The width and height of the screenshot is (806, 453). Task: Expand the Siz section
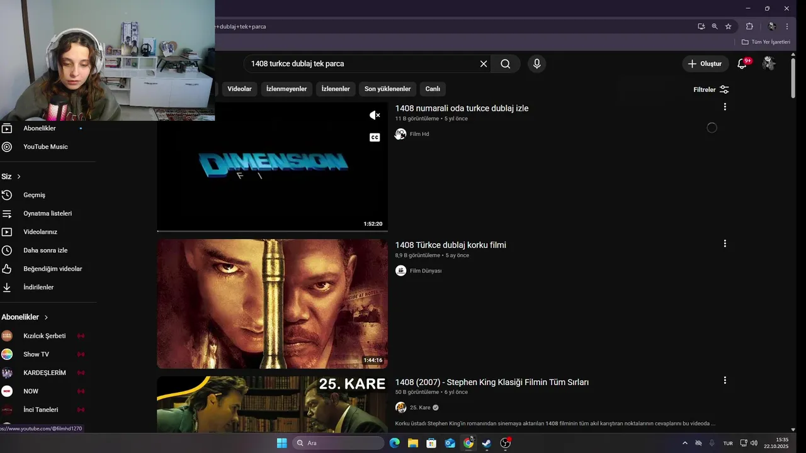pyautogui.click(x=11, y=176)
